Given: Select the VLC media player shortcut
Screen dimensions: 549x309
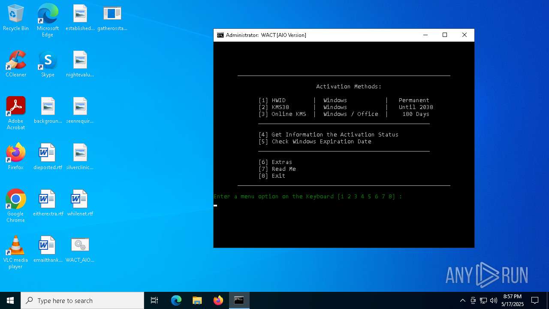Looking at the screenshot, I should click(16, 252).
